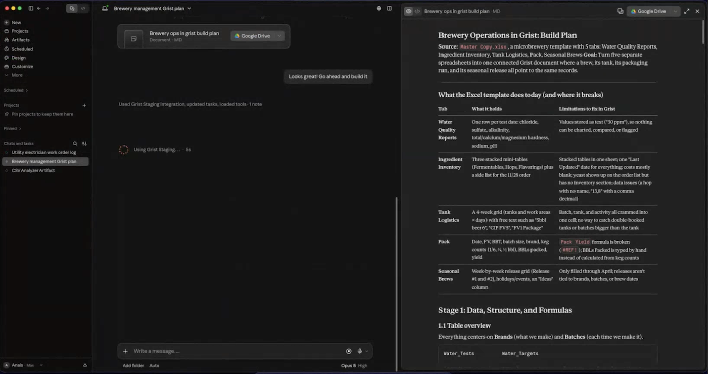Open the Brewery ops document card
Screen dimensions: 708x374
(x=204, y=36)
